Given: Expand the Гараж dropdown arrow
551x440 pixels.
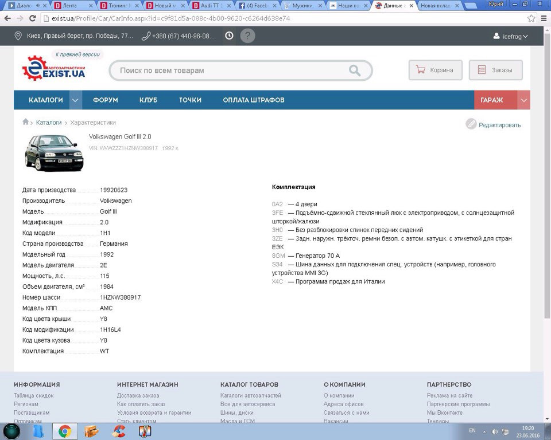Looking at the screenshot, I should point(523,100).
